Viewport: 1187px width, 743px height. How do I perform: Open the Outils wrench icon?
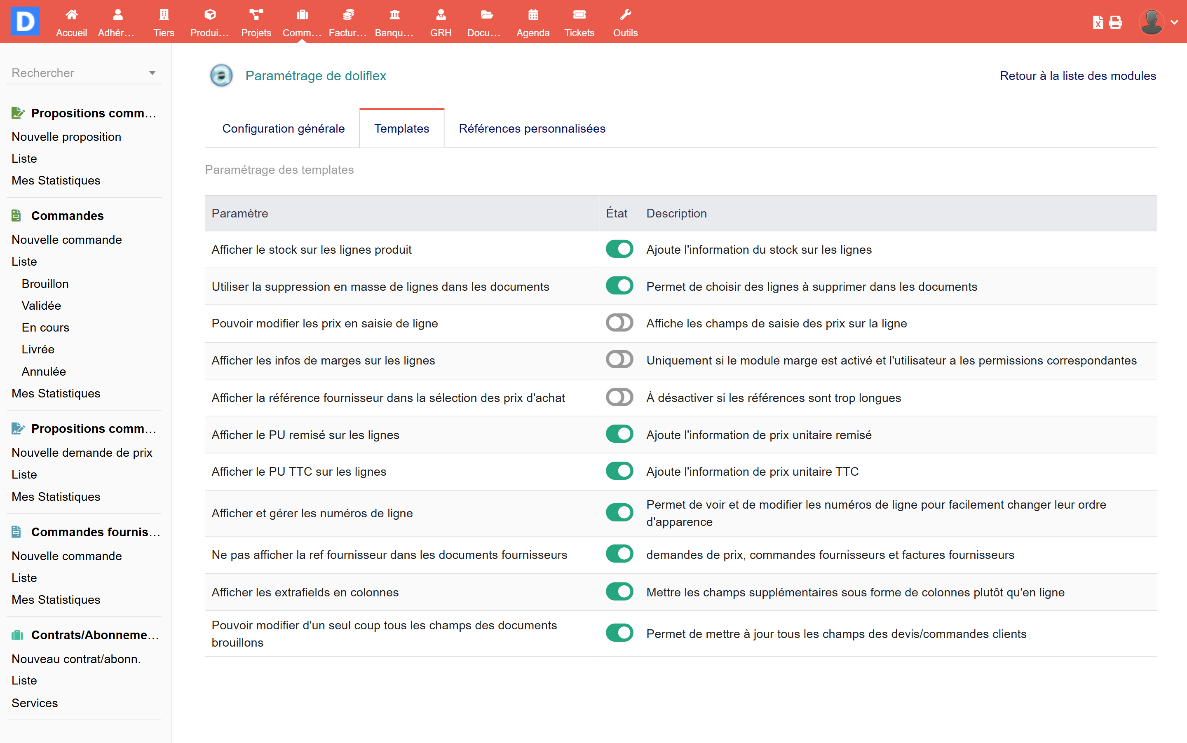625,15
